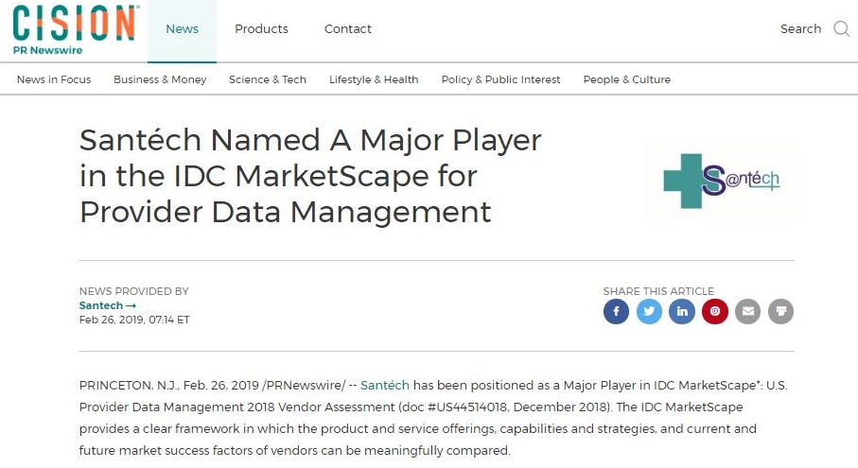Follow the Santech news provider link
The height and width of the screenshot is (468, 858).
coord(108,305)
